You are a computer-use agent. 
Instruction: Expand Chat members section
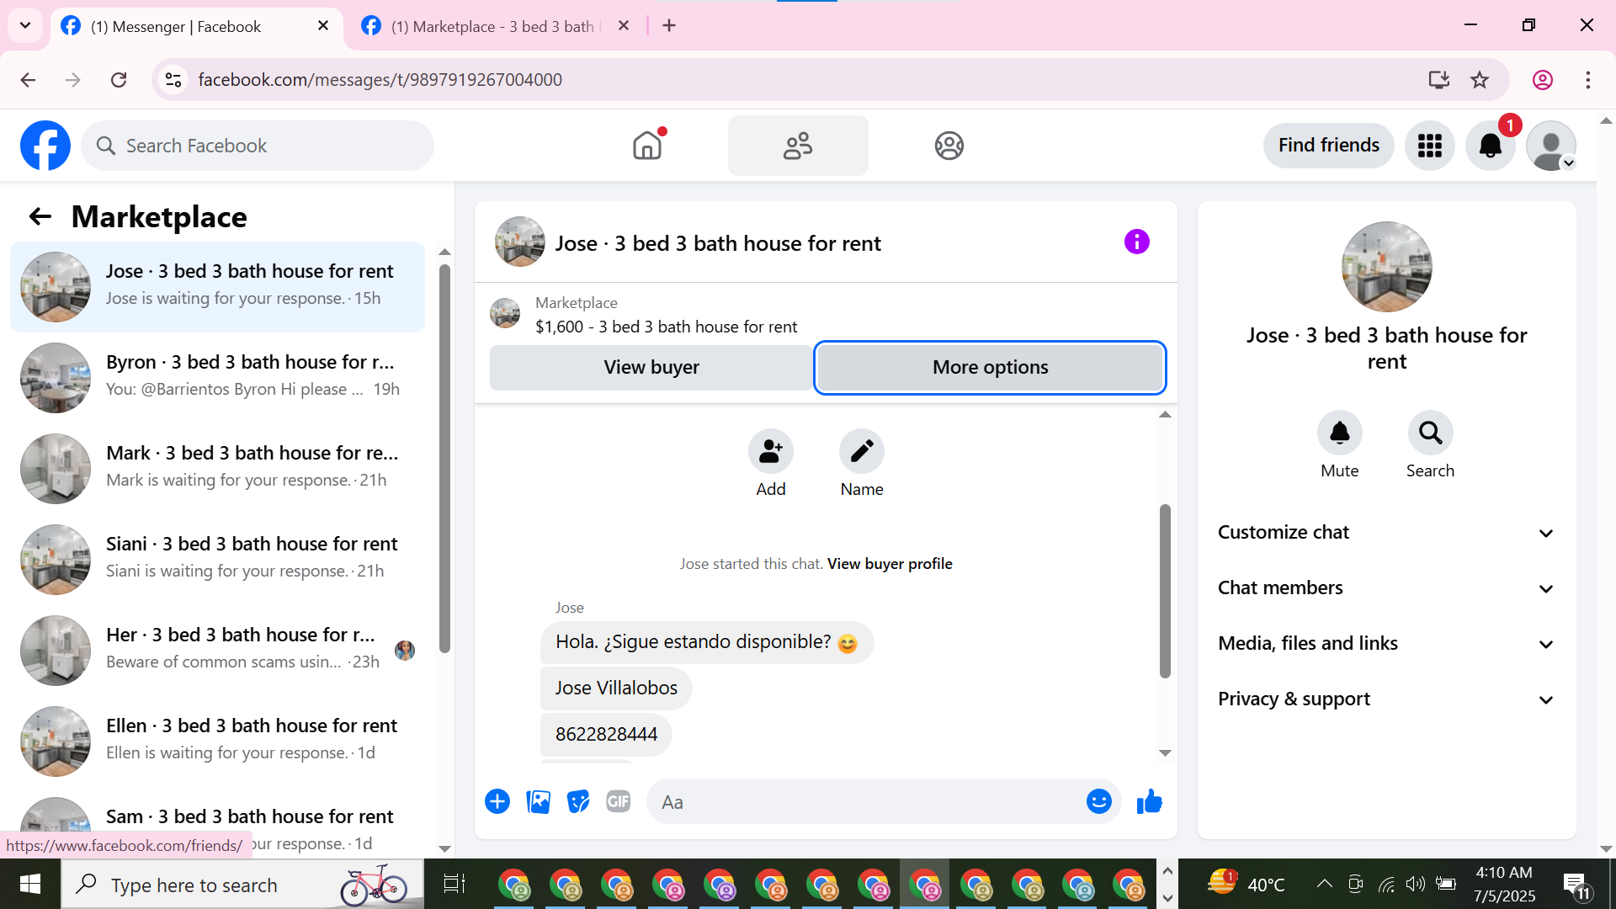1386,588
